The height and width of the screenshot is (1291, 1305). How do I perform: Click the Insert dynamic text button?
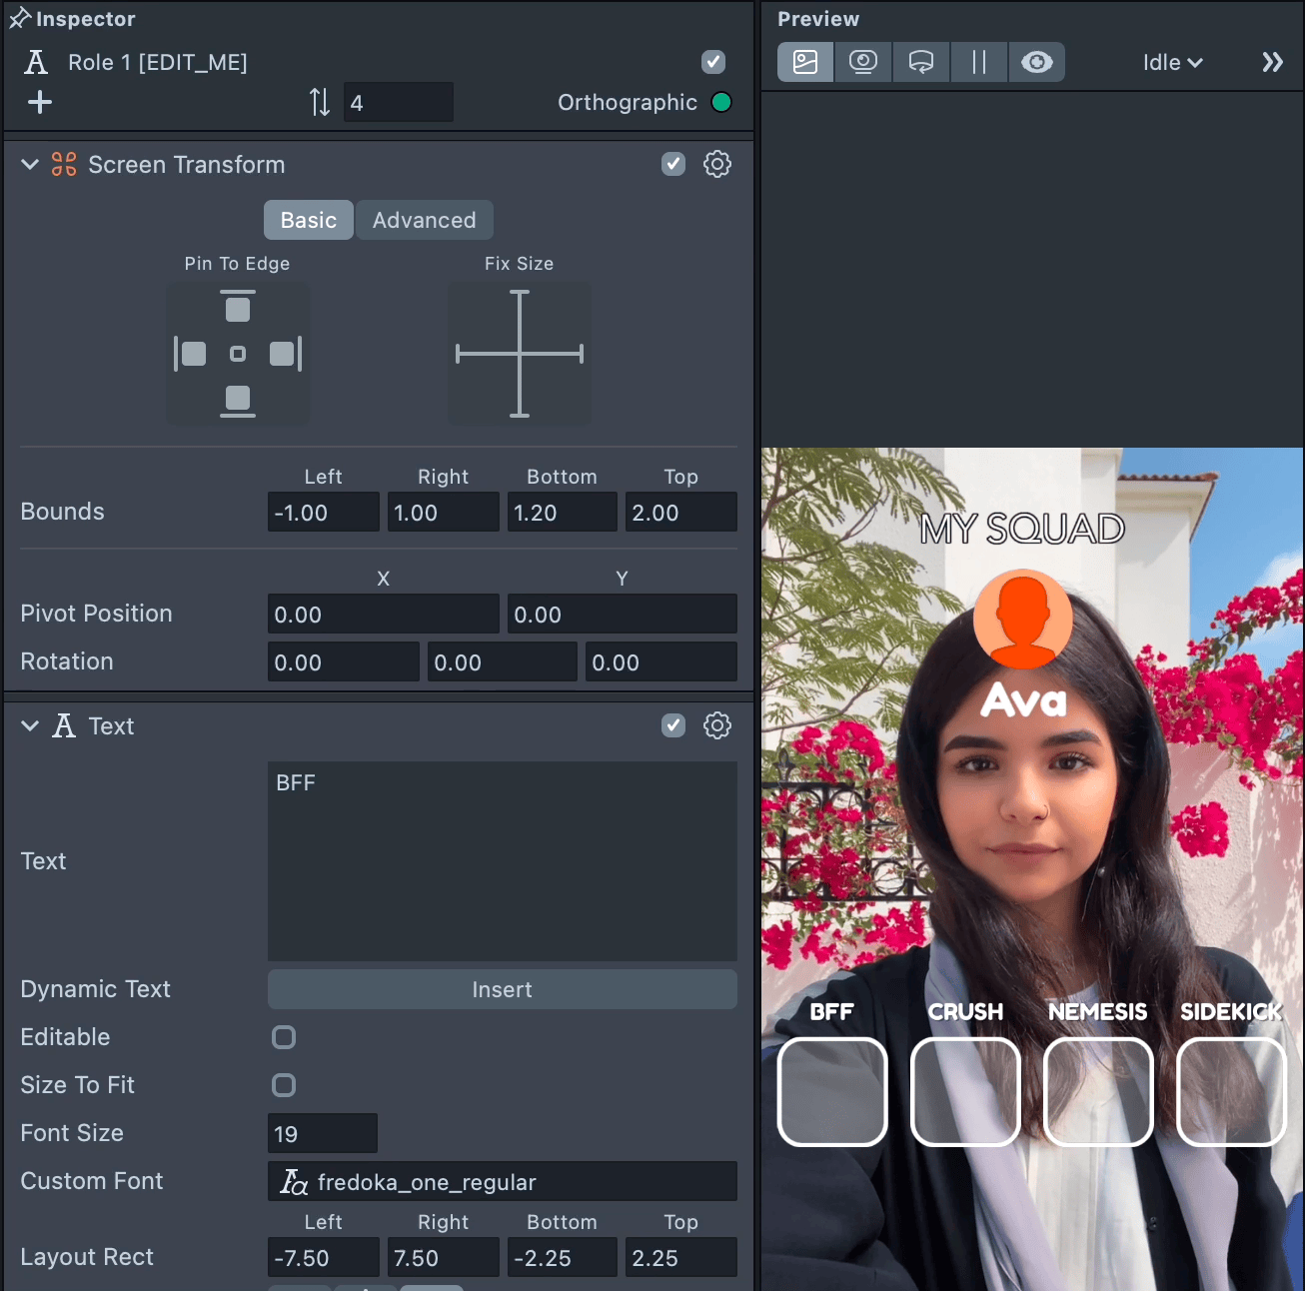point(502,989)
